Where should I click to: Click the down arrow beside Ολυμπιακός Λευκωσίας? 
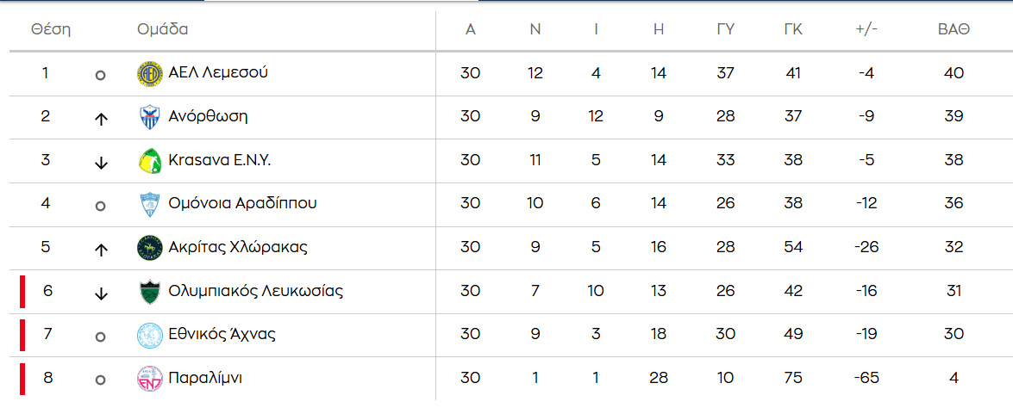pyautogui.click(x=101, y=294)
